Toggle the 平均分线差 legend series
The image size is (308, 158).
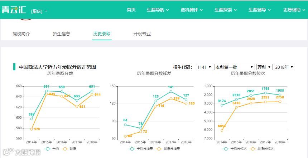(141, 149)
